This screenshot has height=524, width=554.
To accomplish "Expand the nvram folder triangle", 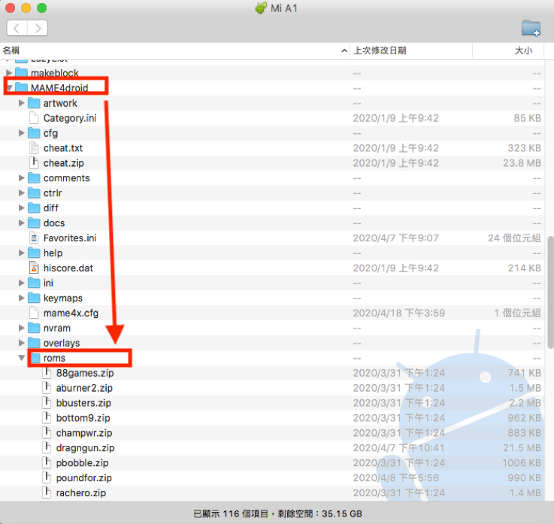I will [22, 328].
